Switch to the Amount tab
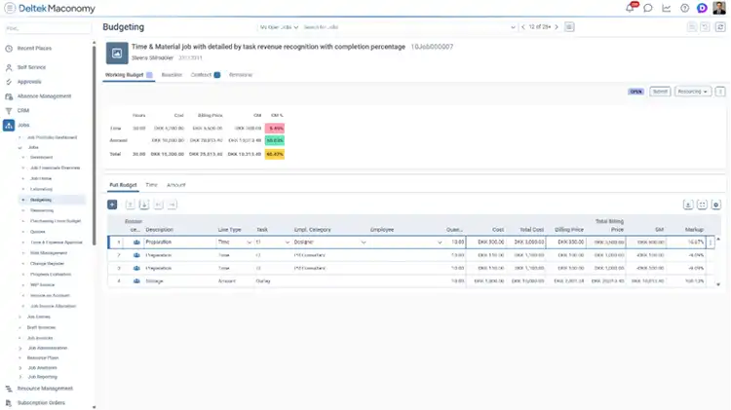The width and height of the screenshot is (731, 410). pyautogui.click(x=176, y=185)
